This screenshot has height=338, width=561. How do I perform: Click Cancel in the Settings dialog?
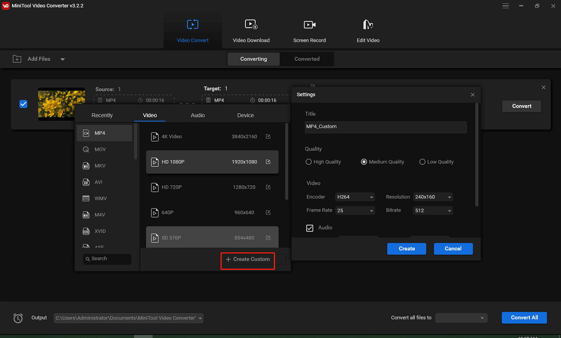click(x=453, y=249)
